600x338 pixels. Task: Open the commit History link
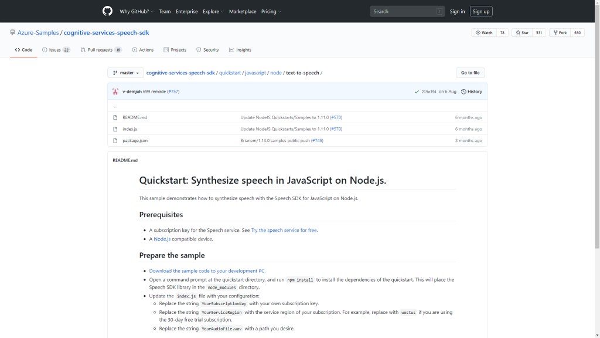pos(472,92)
